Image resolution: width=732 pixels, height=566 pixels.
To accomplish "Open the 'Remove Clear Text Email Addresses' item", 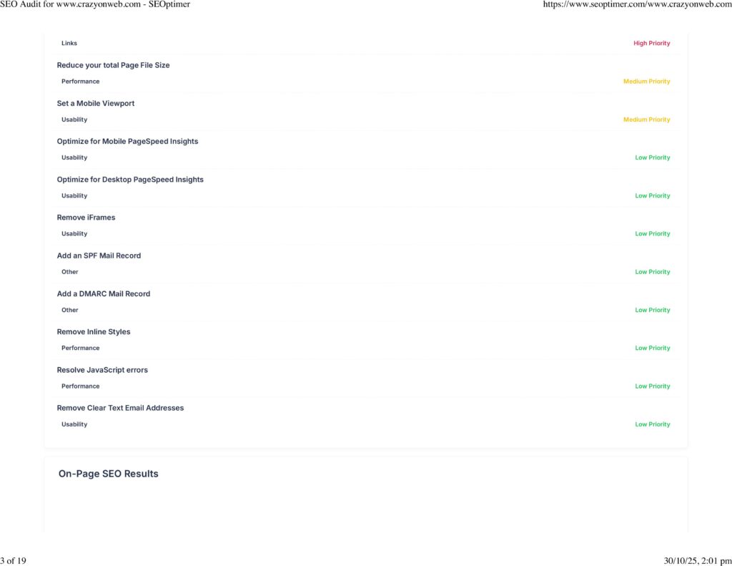I will (x=120, y=408).
